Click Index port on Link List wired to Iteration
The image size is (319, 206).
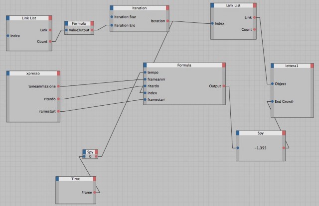click(212, 23)
